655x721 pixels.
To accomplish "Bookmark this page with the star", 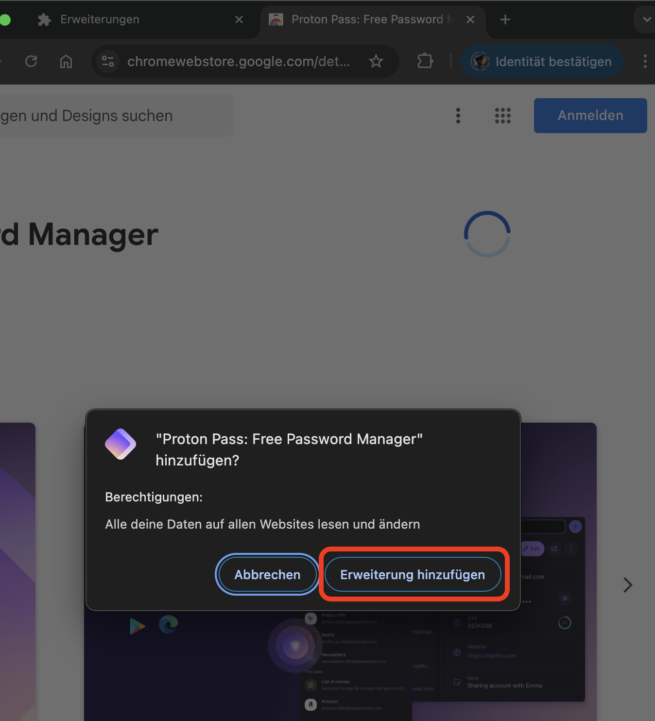I will click(376, 61).
